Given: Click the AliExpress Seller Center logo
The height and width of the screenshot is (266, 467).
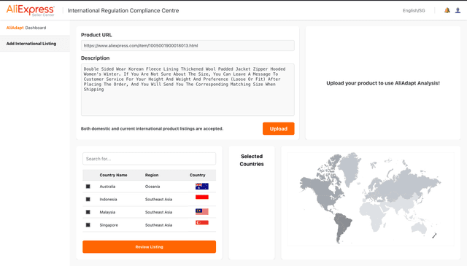Looking at the screenshot, I should coord(31,10).
